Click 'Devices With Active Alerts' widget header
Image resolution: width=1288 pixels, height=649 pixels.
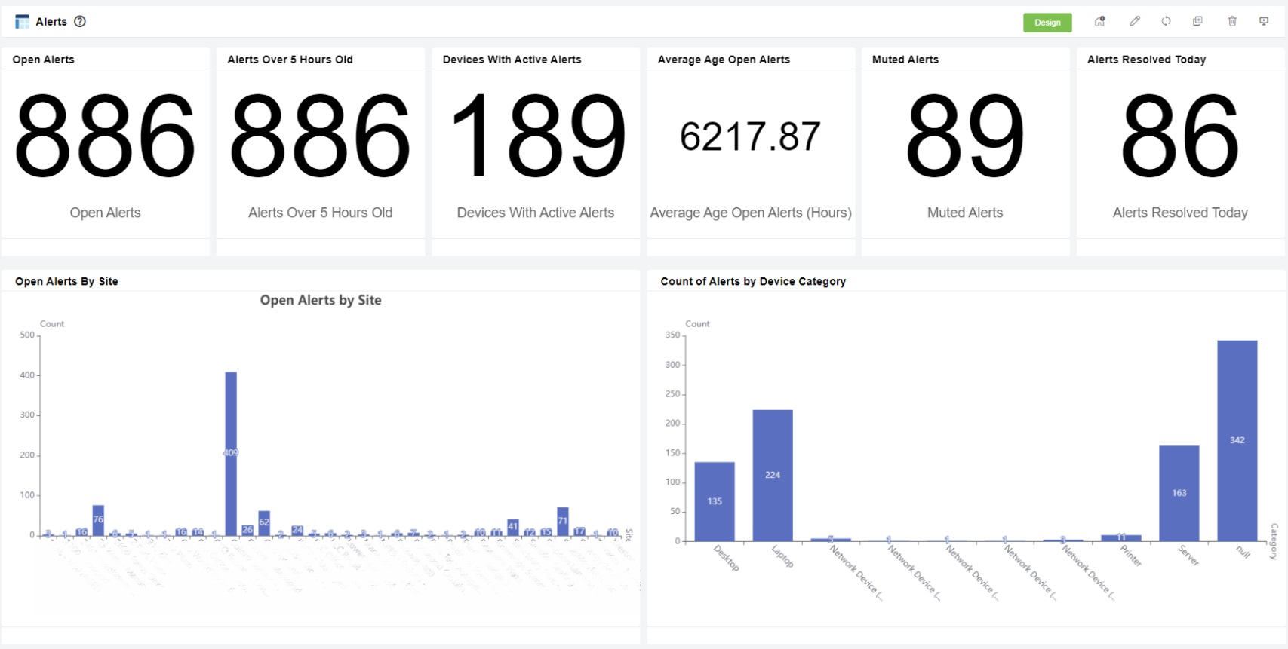coord(512,60)
